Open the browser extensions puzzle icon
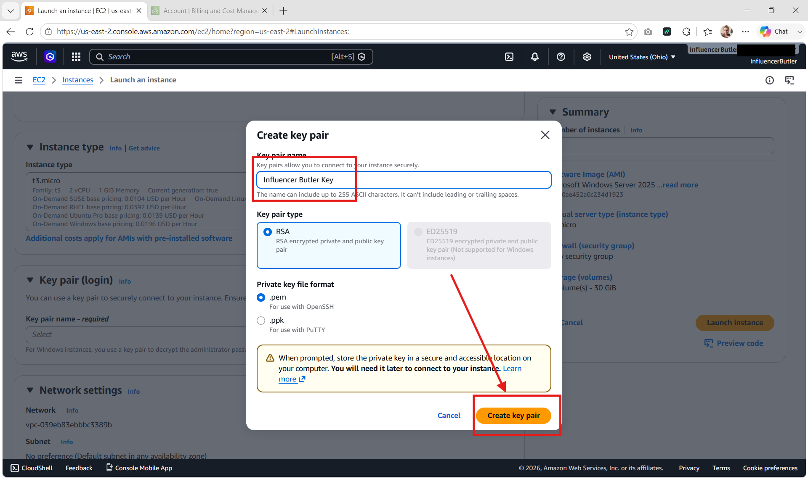The width and height of the screenshot is (808, 479). (x=686, y=32)
